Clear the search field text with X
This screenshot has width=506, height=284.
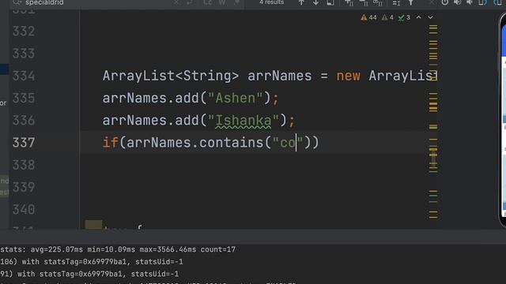(x=176, y=2)
